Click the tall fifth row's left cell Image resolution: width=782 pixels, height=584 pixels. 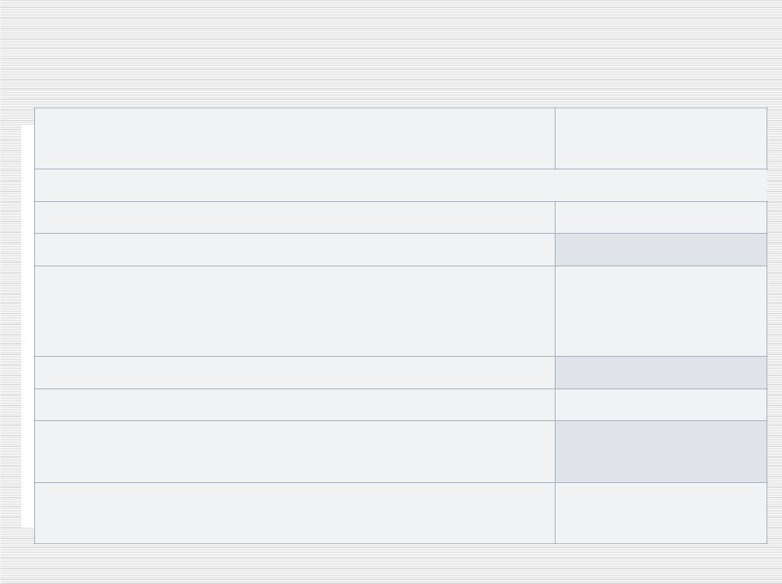click(295, 310)
